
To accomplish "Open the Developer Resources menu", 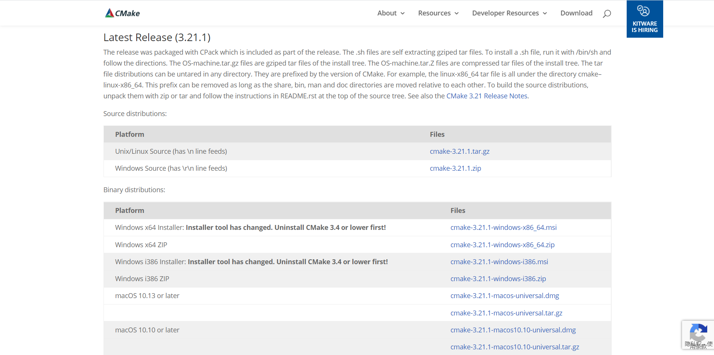I will [505, 13].
